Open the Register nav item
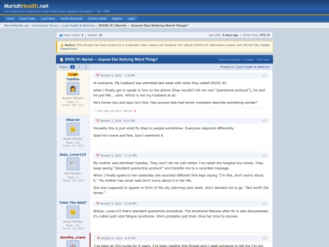 coord(117,18)
